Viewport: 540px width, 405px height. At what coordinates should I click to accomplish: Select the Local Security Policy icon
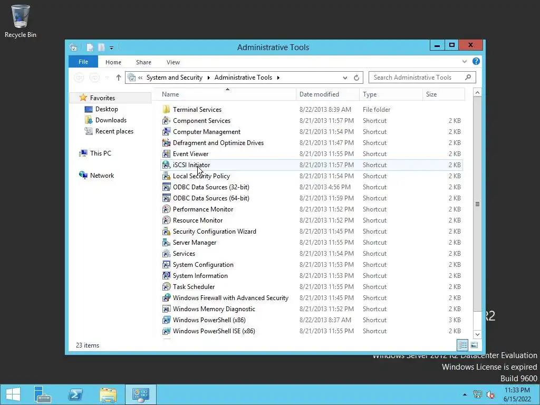coord(166,176)
